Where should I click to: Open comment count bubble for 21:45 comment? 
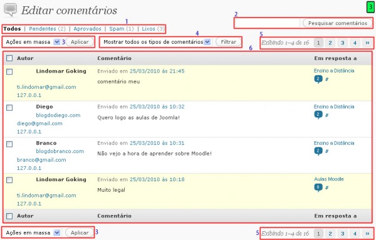318,79
